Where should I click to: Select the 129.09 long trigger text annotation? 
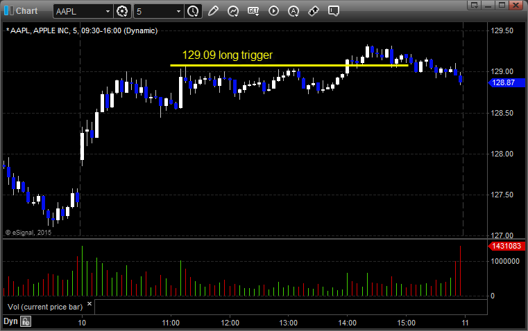tap(228, 55)
